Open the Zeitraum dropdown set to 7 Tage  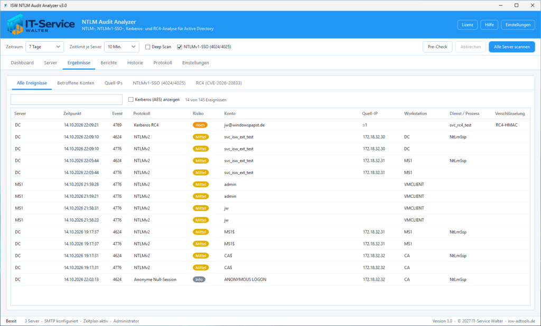(44, 47)
